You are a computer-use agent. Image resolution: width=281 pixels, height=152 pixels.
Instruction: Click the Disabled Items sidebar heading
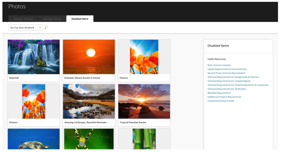point(218,46)
